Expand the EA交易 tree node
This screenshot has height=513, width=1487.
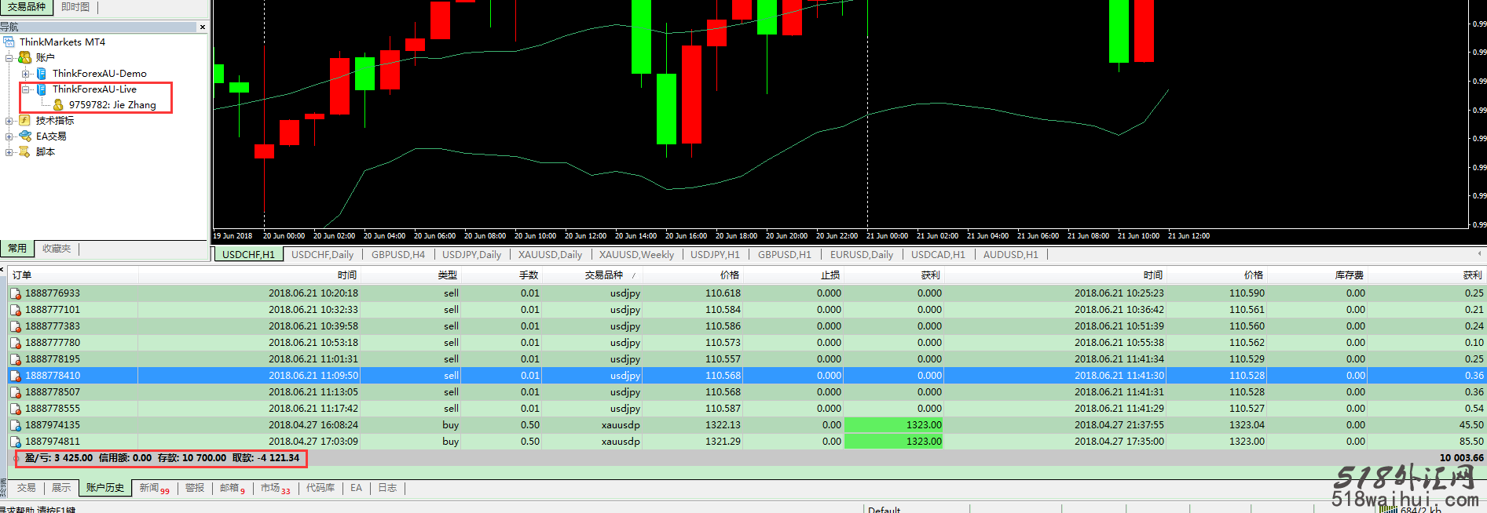(9, 136)
